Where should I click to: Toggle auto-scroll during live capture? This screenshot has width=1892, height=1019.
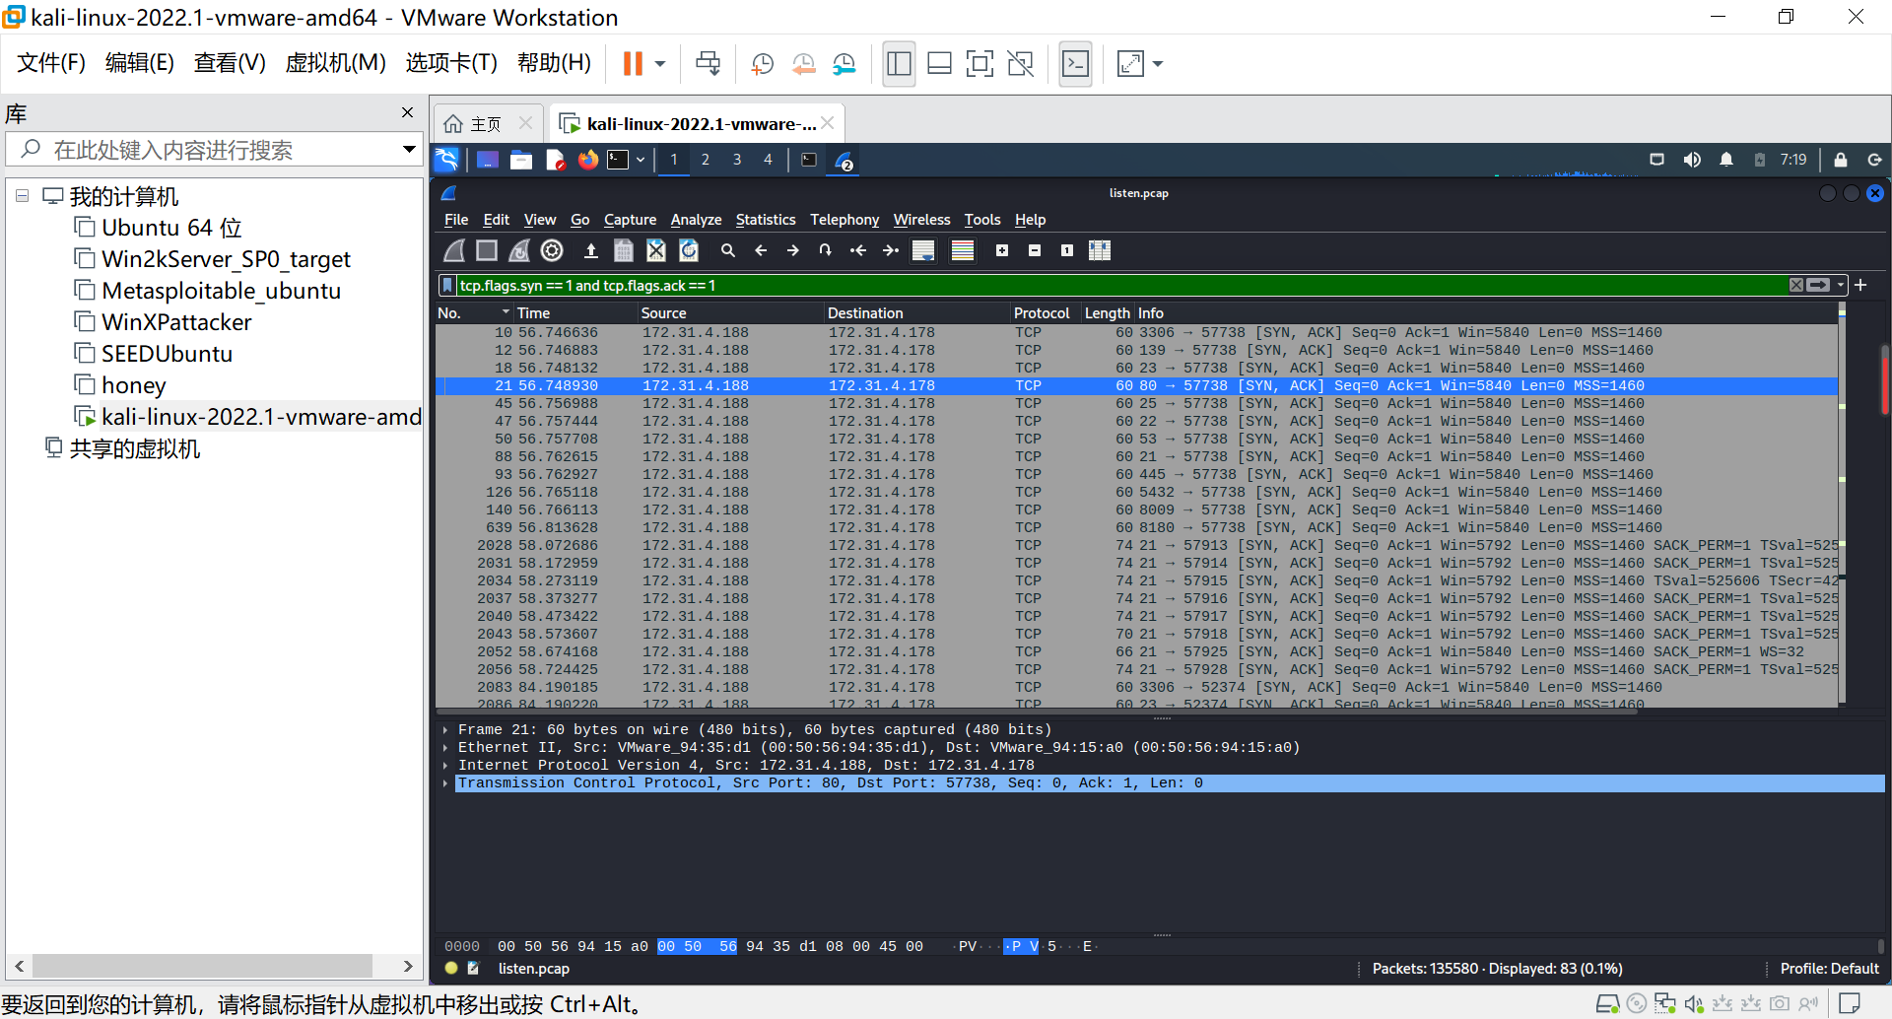pos(923,251)
